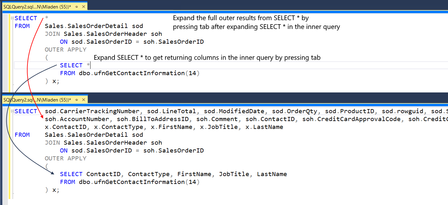This screenshot has height=205, width=448.
Task: Click the sod.ProductID column
Action: pyautogui.click(x=350, y=111)
